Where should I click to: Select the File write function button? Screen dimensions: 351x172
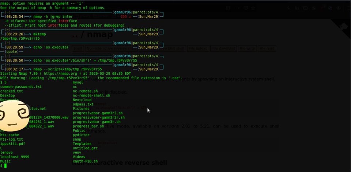click(248, 48)
